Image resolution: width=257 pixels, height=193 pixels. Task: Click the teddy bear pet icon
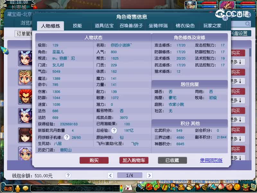173,188
